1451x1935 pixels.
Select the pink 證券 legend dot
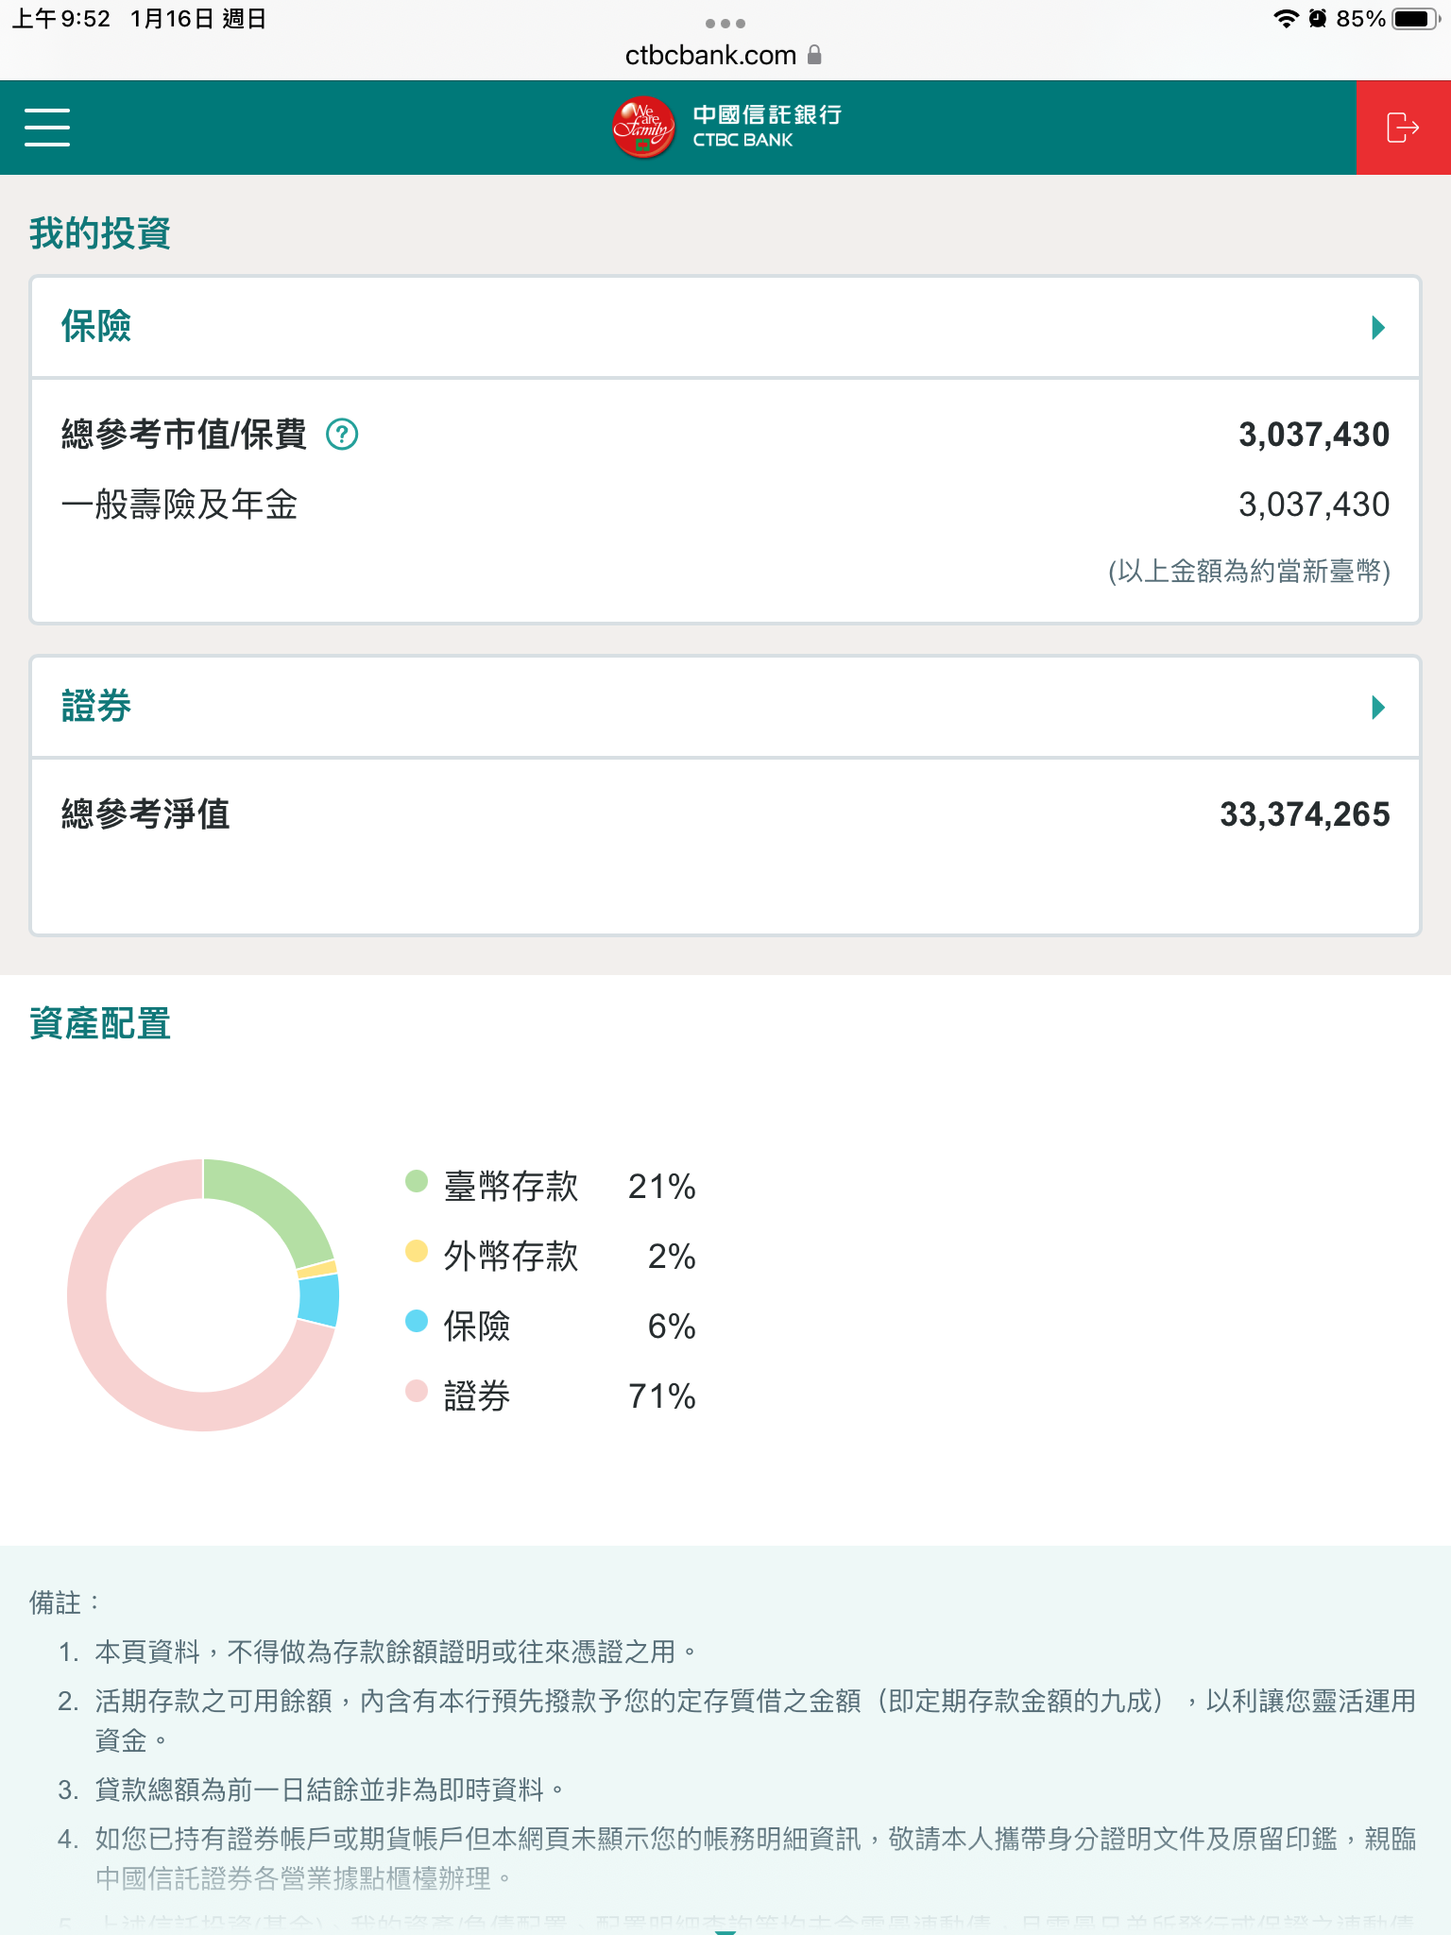[x=417, y=1391]
